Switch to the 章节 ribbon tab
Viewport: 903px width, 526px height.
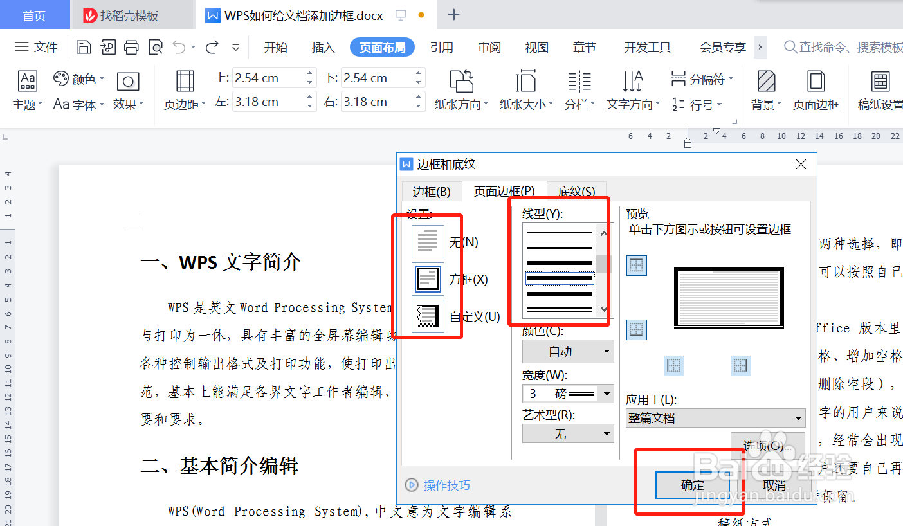585,47
